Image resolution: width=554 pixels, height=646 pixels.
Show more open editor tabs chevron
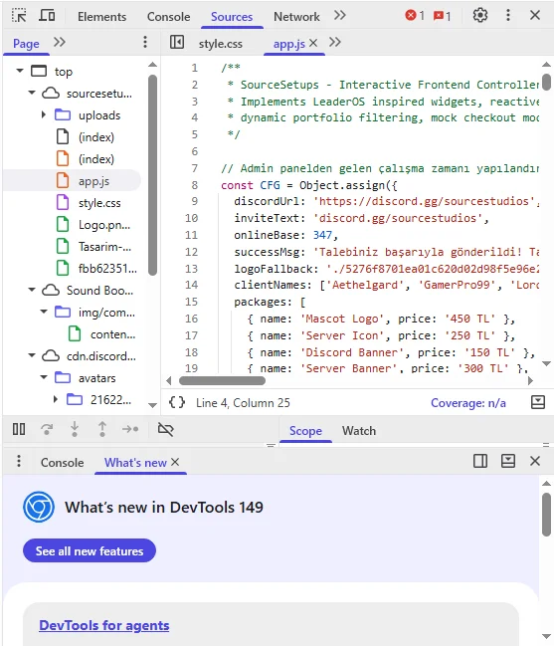335,42
